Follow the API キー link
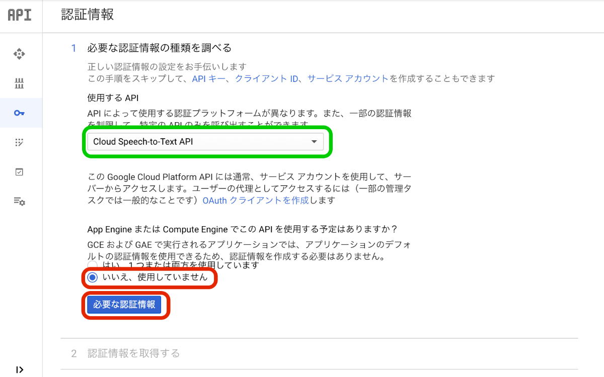604x377 pixels. [208, 78]
